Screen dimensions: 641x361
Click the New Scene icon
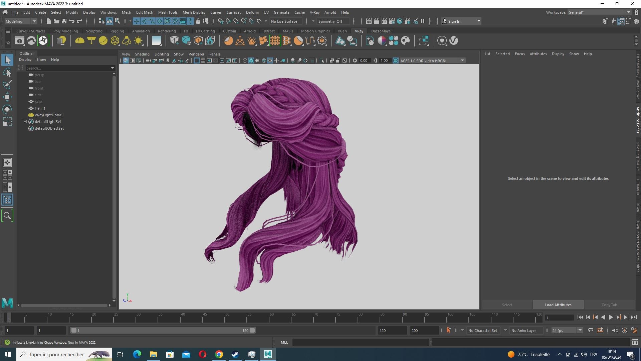tap(49, 21)
